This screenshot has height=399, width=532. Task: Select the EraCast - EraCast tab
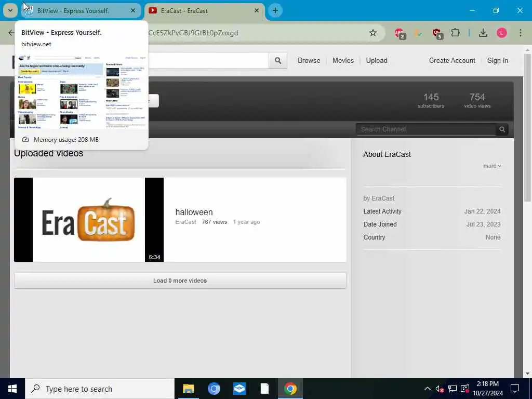205,11
